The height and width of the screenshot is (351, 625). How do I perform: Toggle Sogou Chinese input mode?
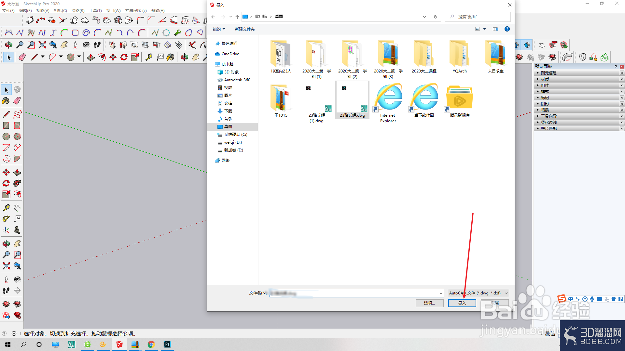tap(571, 299)
